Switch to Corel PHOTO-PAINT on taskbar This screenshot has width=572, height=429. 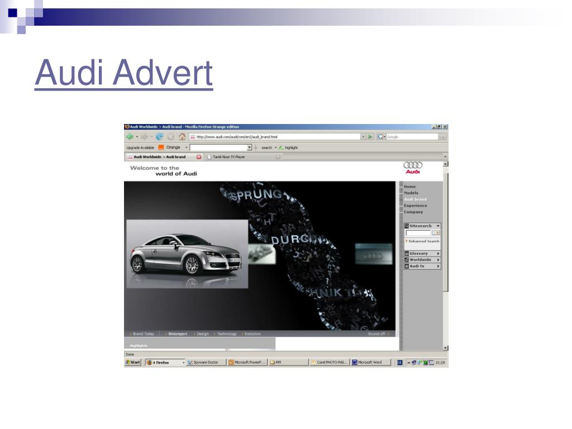pos(329,362)
